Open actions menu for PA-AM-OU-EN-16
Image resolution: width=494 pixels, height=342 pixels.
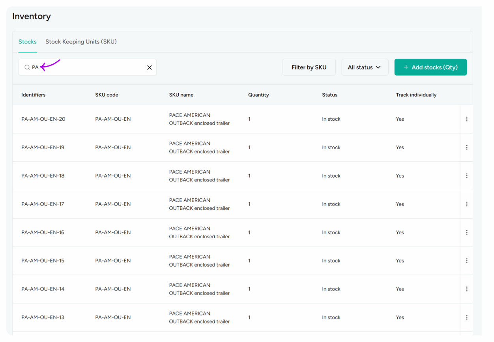(467, 232)
